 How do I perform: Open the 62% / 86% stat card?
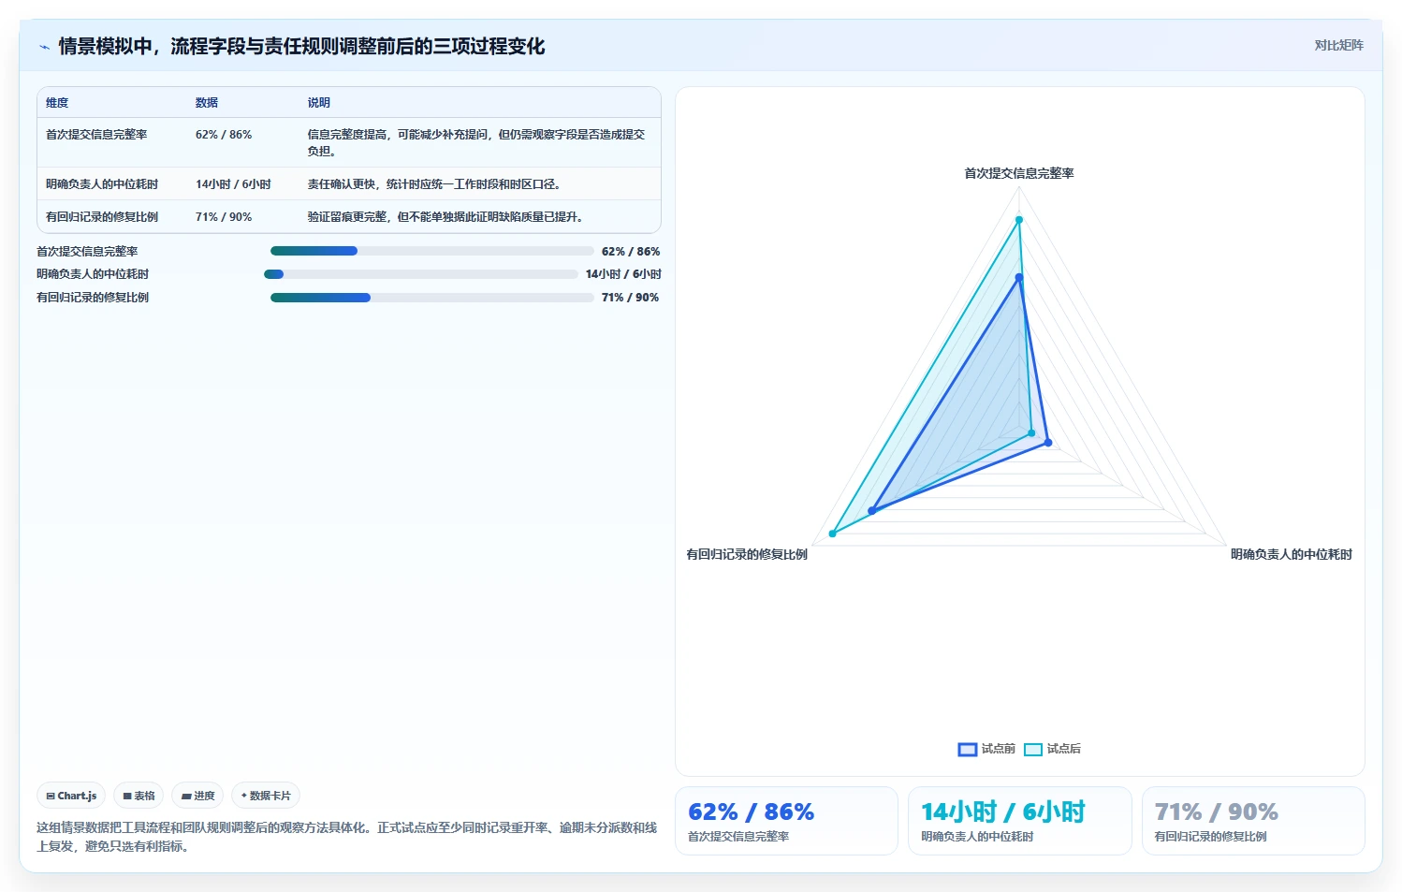click(x=786, y=821)
